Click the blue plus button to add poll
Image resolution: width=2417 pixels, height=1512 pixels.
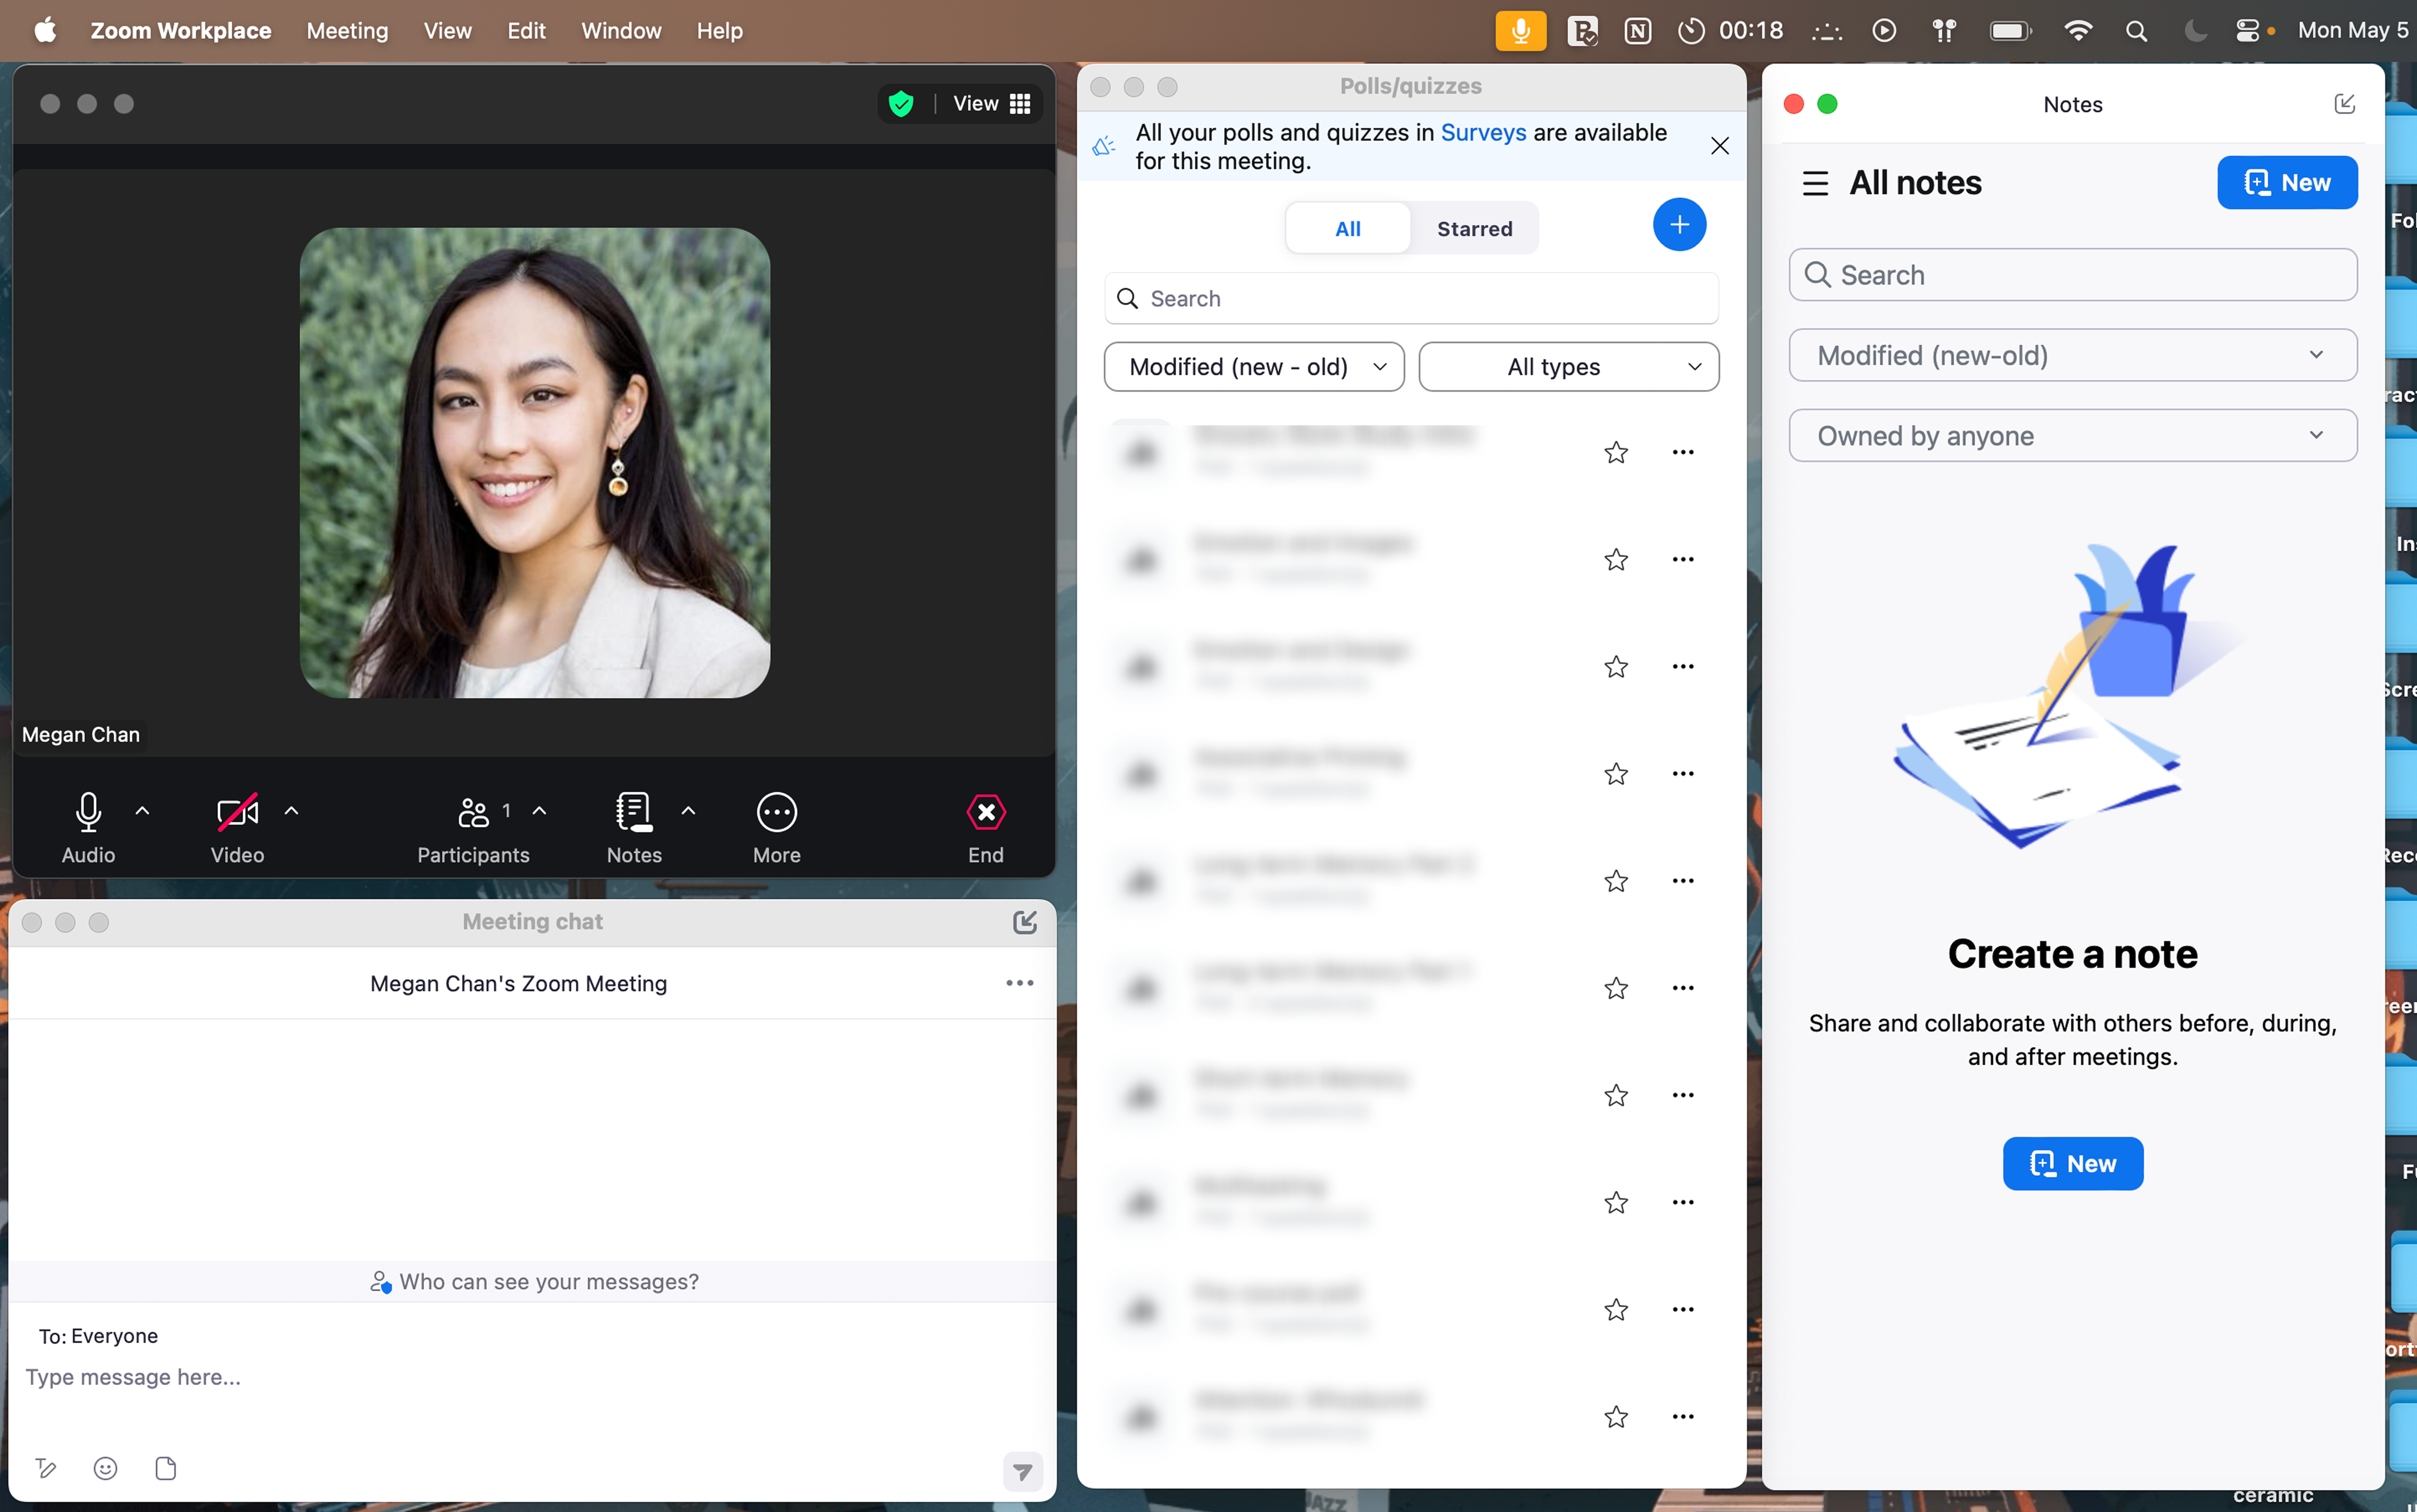click(x=1679, y=225)
